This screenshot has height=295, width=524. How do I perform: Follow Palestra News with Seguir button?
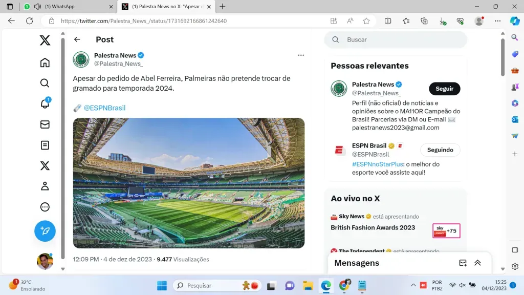tap(444, 89)
